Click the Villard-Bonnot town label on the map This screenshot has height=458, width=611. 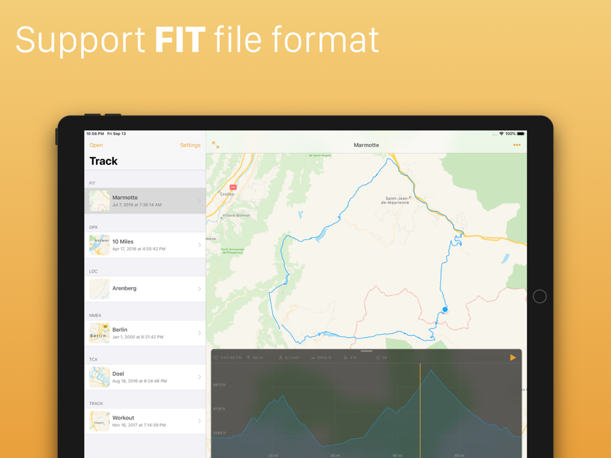(236, 216)
